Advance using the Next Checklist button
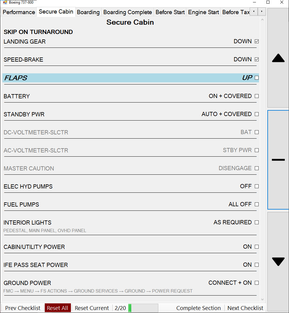The height and width of the screenshot is (313, 289). [x=245, y=308]
